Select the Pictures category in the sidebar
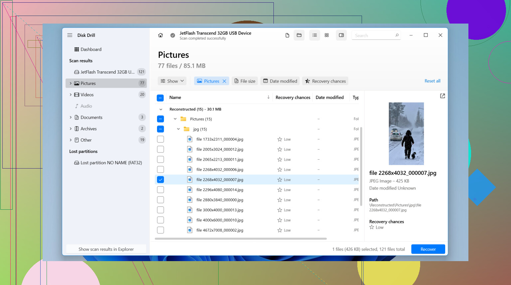This screenshot has width=511, height=285. [x=106, y=83]
